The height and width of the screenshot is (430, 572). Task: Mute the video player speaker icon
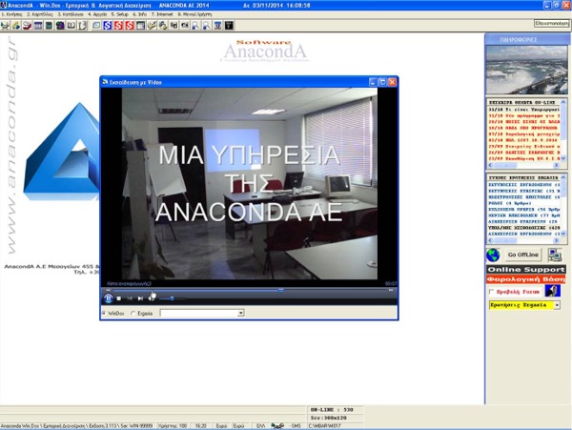point(152,298)
